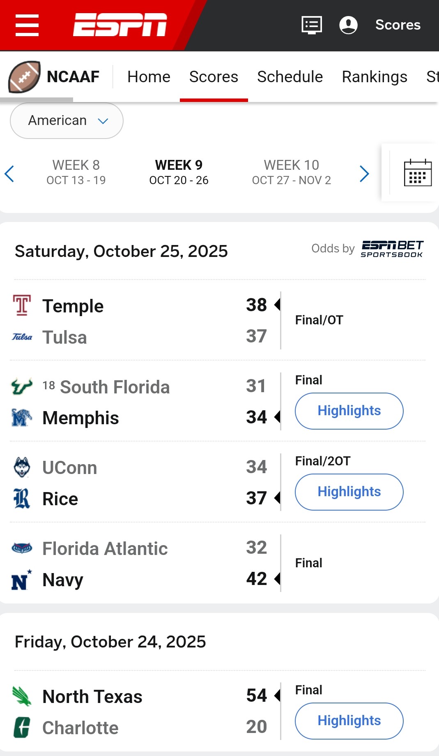
Task: Switch to the Rankings tab
Action: pos(375,77)
